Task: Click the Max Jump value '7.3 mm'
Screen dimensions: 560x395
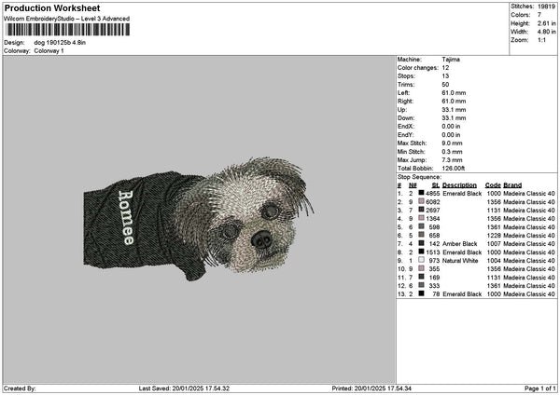Action: (452, 160)
